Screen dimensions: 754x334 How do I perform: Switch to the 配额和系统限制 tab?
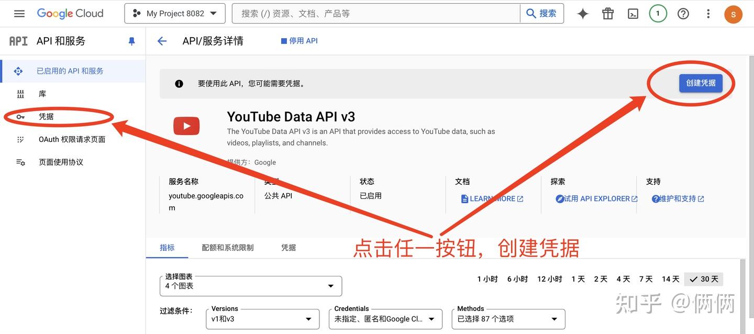(x=228, y=248)
